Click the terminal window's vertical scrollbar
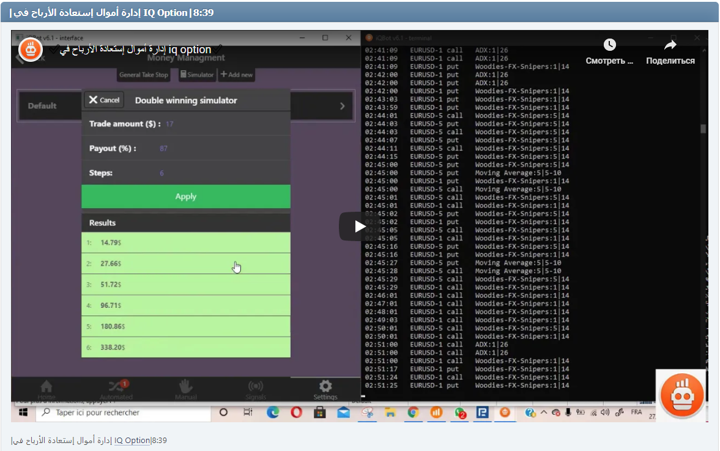 pyautogui.click(x=703, y=129)
